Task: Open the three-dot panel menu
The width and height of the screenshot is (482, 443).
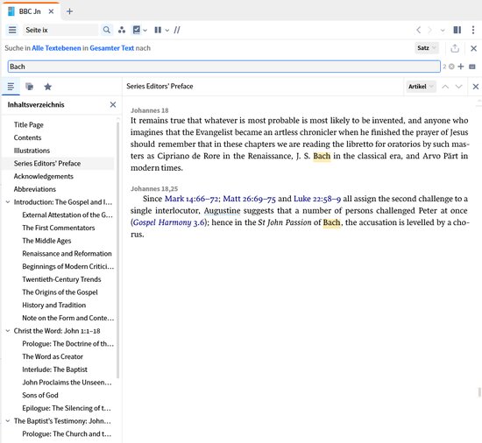Action: coord(473,30)
